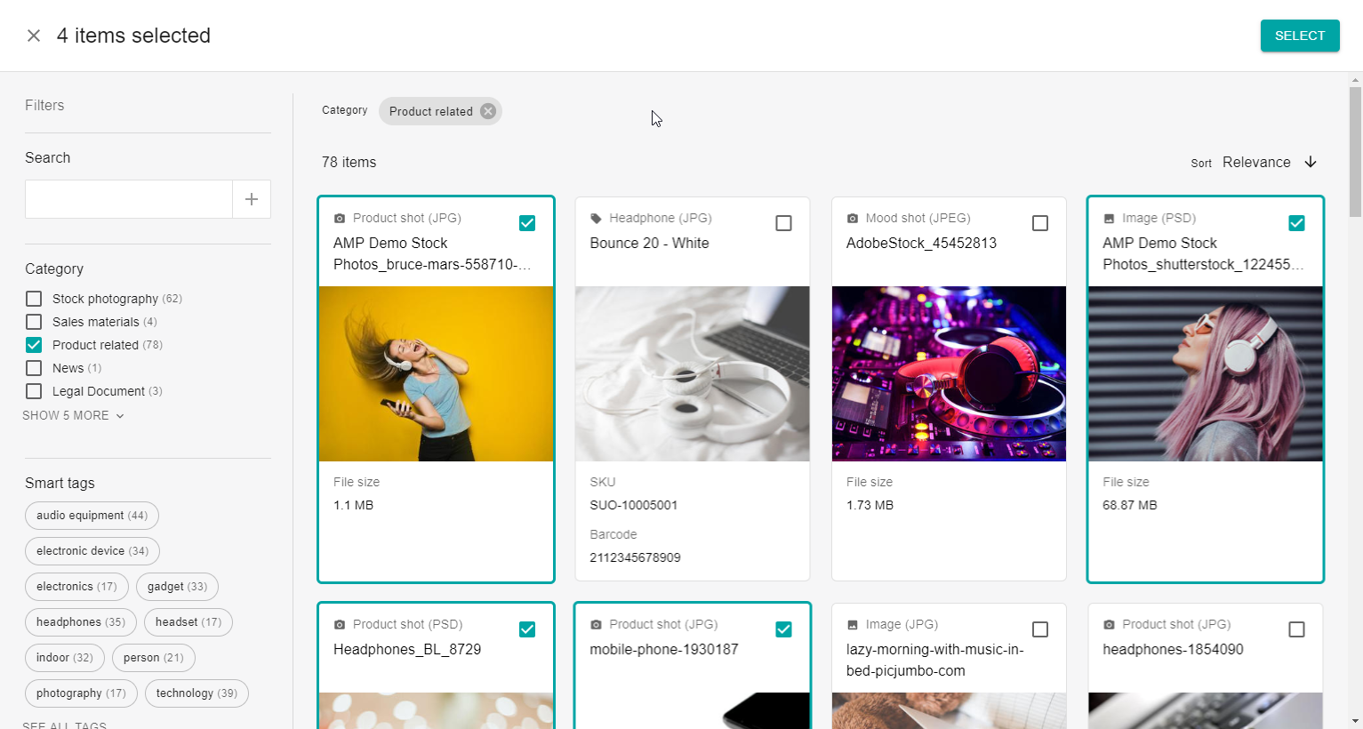1363x729 pixels.
Task: Confirm selection with the SELECT button
Action: pos(1300,36)
